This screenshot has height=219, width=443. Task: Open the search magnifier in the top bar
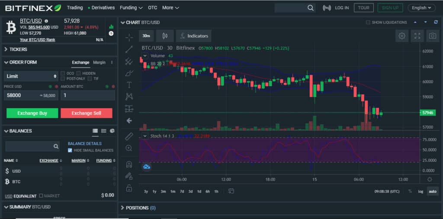pyautogui.click(x=311, y=8)
